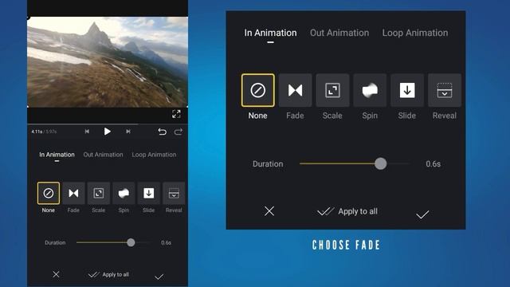Choose Scale animation in phone editor panel
The image size is (510, 287).
click(x=99, y=193)
